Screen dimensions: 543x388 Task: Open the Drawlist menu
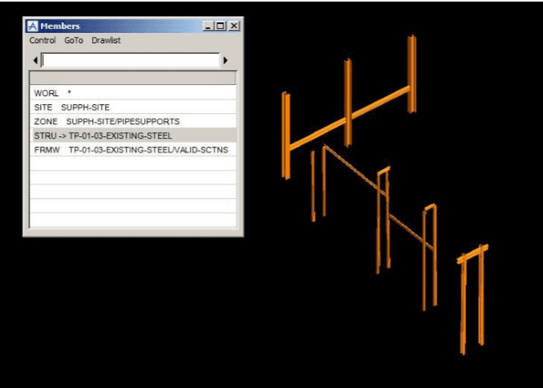tap(106, 40)
